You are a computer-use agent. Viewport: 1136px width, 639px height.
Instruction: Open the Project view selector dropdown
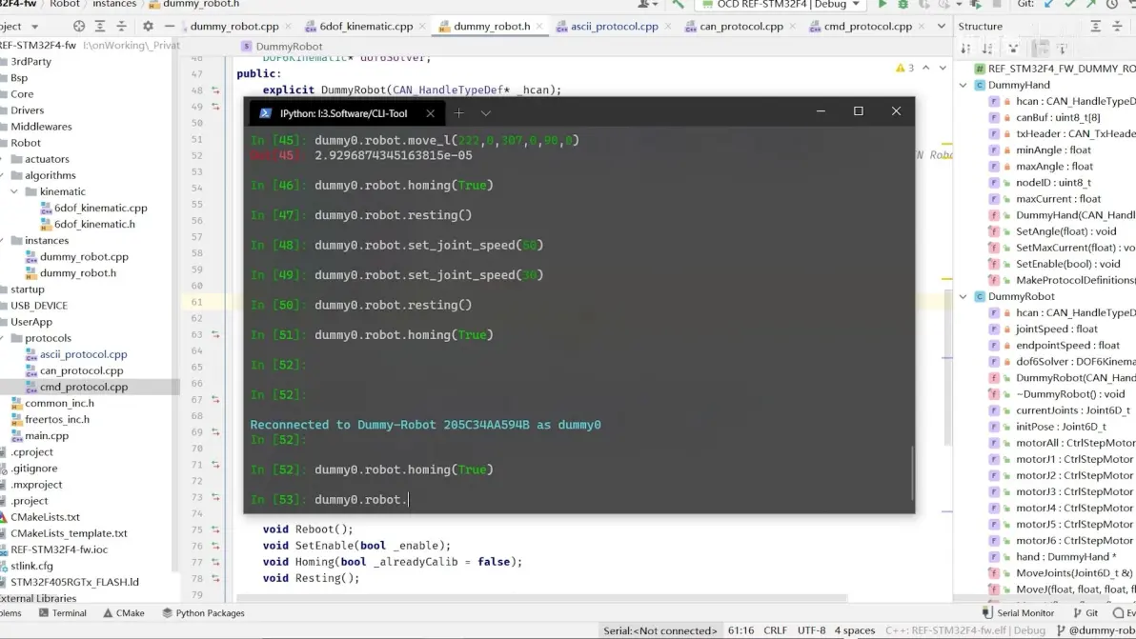pyautogui.click(x=34, y=27)
